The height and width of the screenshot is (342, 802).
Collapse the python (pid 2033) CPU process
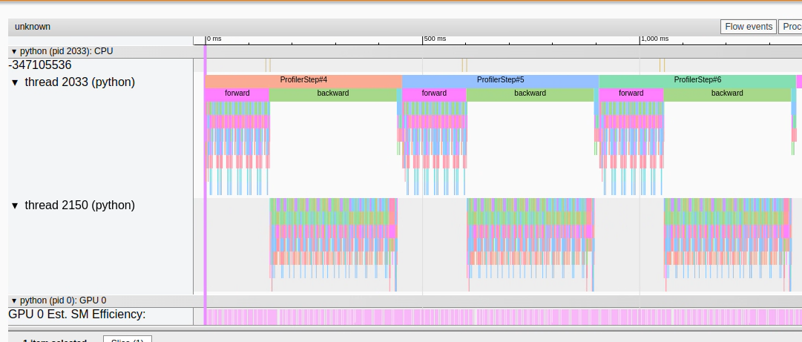point(14,52)
